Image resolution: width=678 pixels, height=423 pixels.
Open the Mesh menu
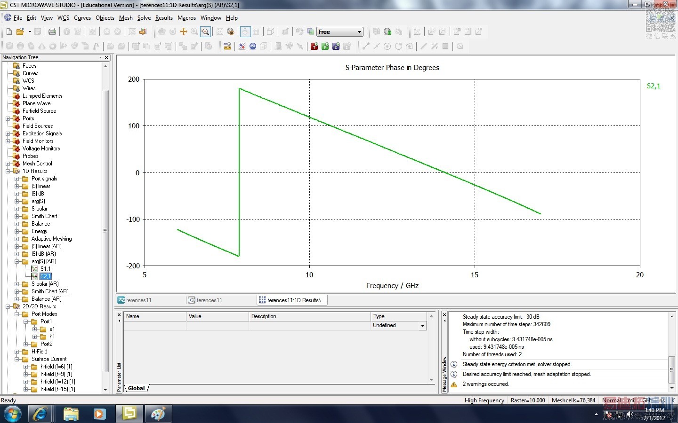[126, 18]
